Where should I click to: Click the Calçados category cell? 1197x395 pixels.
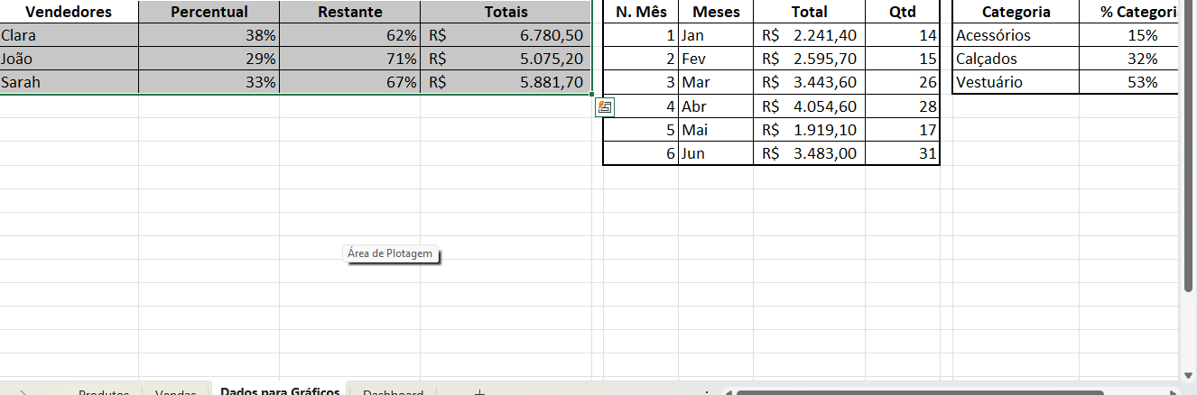(x=1016, y=59)
